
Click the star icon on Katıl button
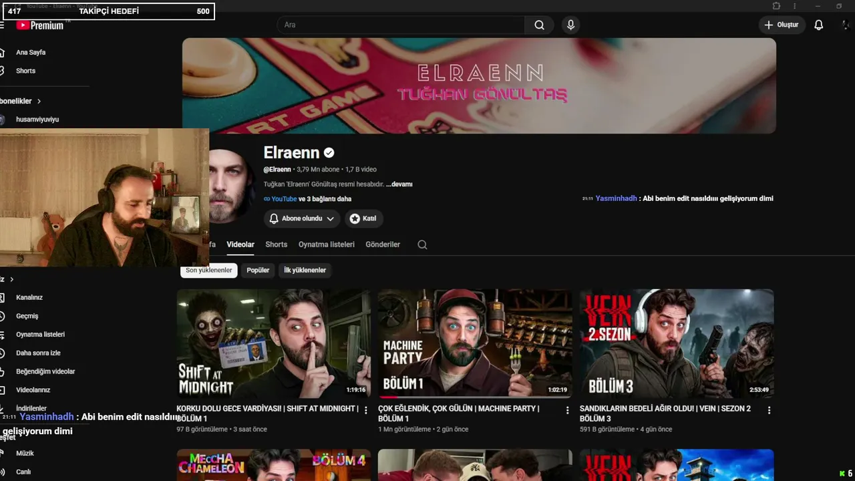click(x=355, y=218)
